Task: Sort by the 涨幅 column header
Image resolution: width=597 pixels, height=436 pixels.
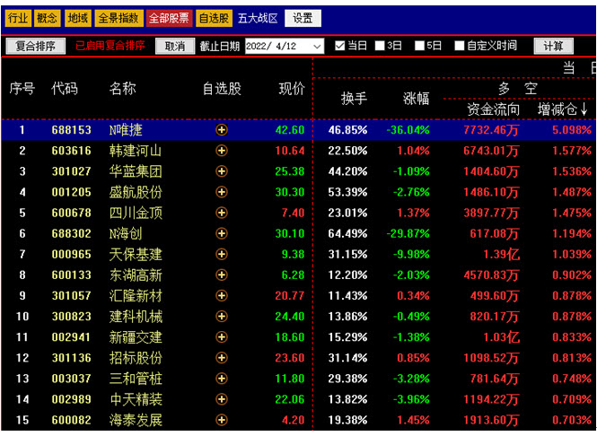Action: tap(416, 99)
